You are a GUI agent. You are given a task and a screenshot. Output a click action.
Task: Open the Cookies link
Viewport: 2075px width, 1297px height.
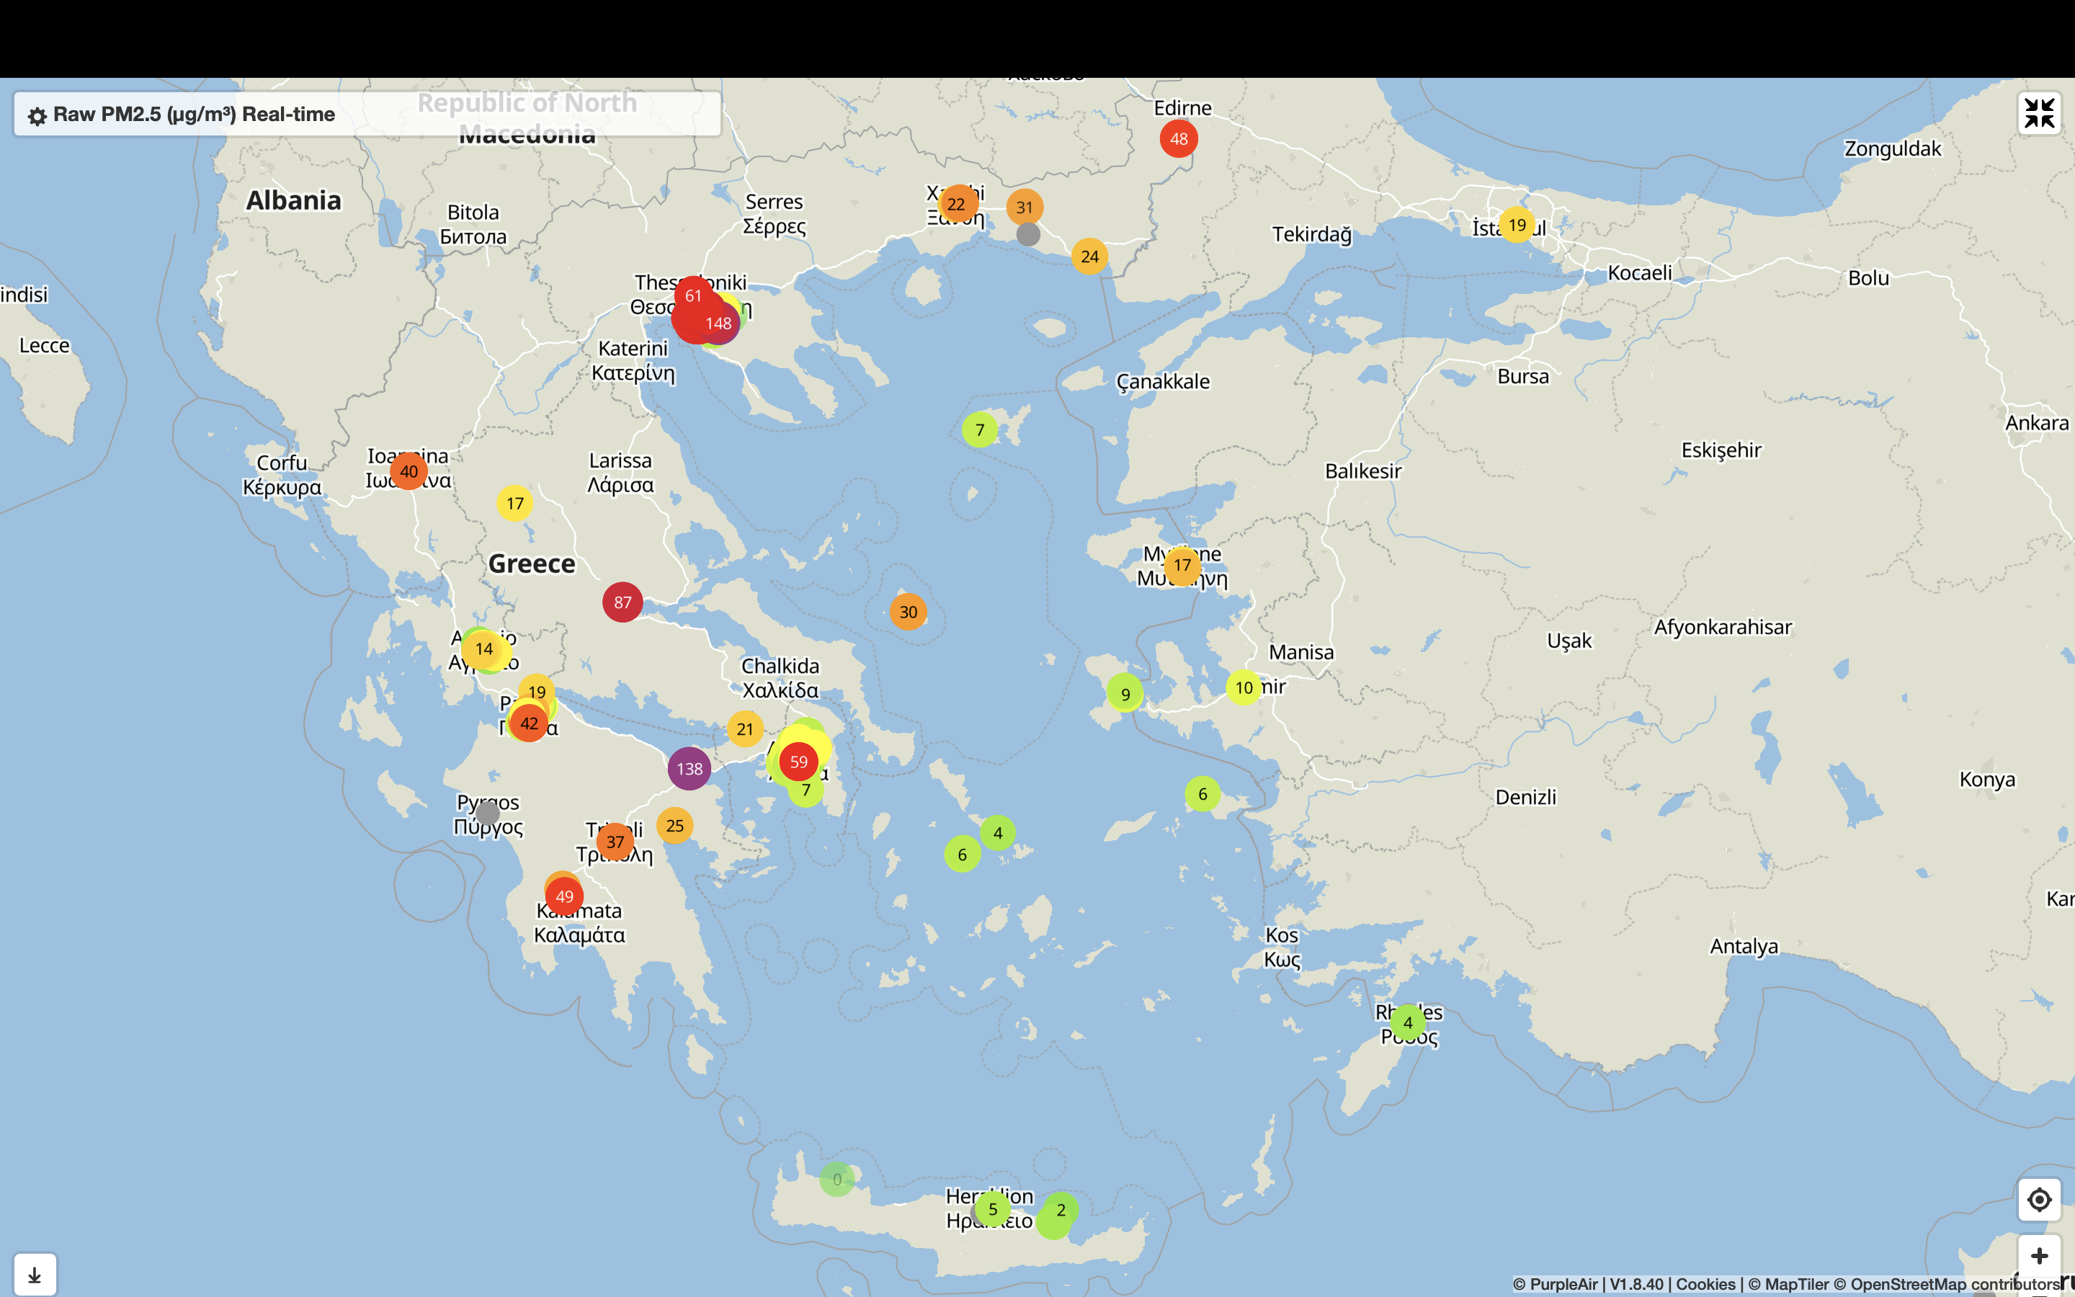click(x=1705, y=1284)
